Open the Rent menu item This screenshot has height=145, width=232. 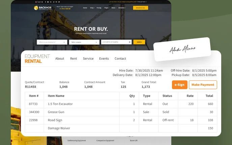[74, 59]
